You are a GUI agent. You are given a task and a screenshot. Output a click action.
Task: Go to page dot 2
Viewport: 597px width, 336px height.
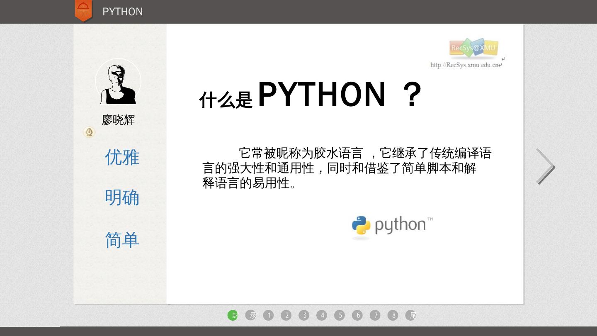click(286, 315)
